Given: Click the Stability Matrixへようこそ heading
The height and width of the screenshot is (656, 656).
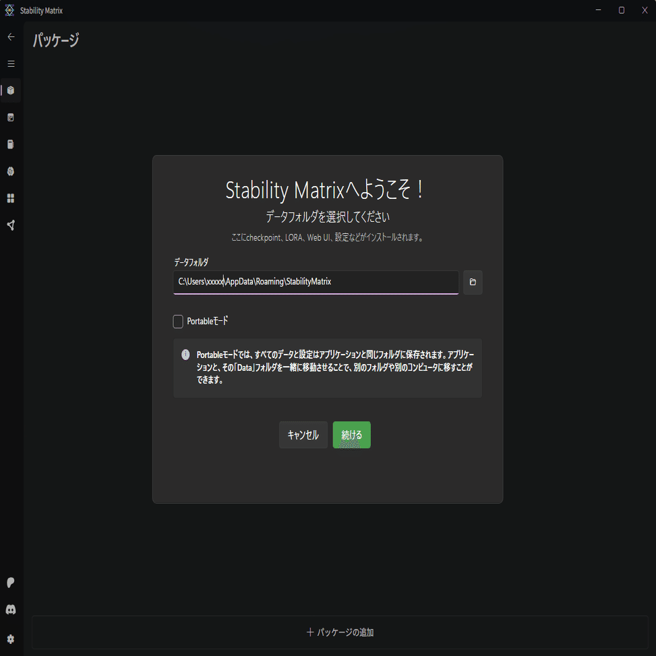Looking at the screenshot, I should (x=325, y=190).
